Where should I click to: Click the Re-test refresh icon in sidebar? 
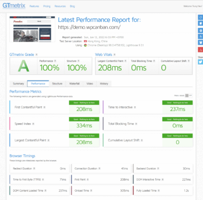[200, 17]
